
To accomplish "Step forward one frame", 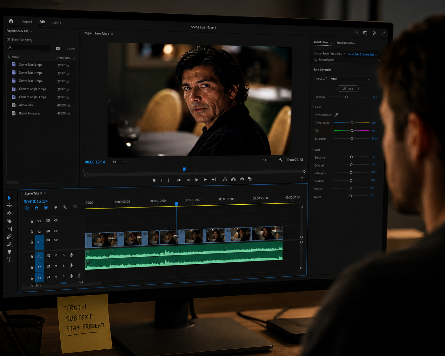I will (206, 180).
